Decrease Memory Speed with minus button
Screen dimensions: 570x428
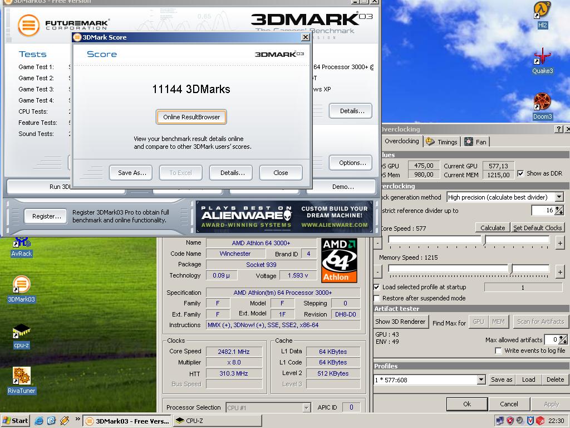click(378, 272)
